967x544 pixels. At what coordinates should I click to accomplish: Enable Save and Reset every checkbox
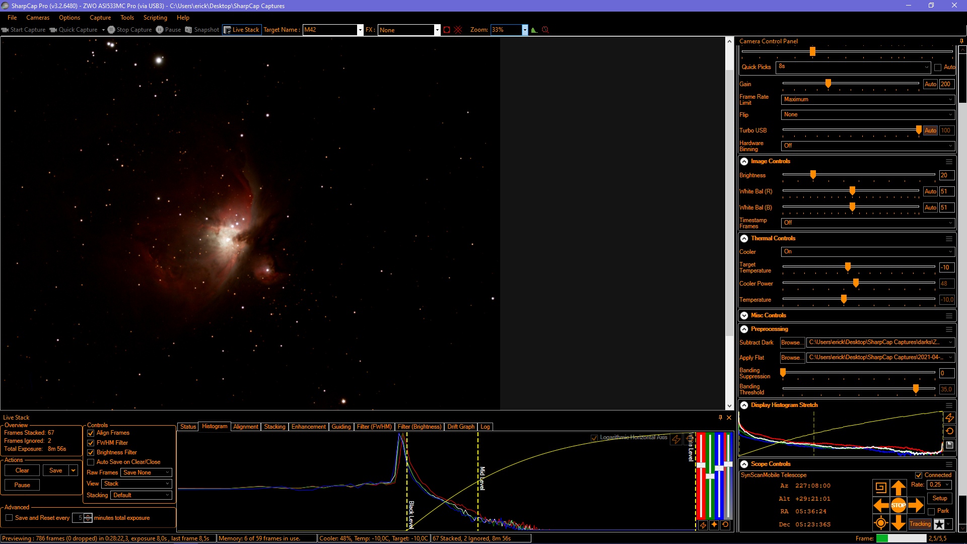pos(9,518)
